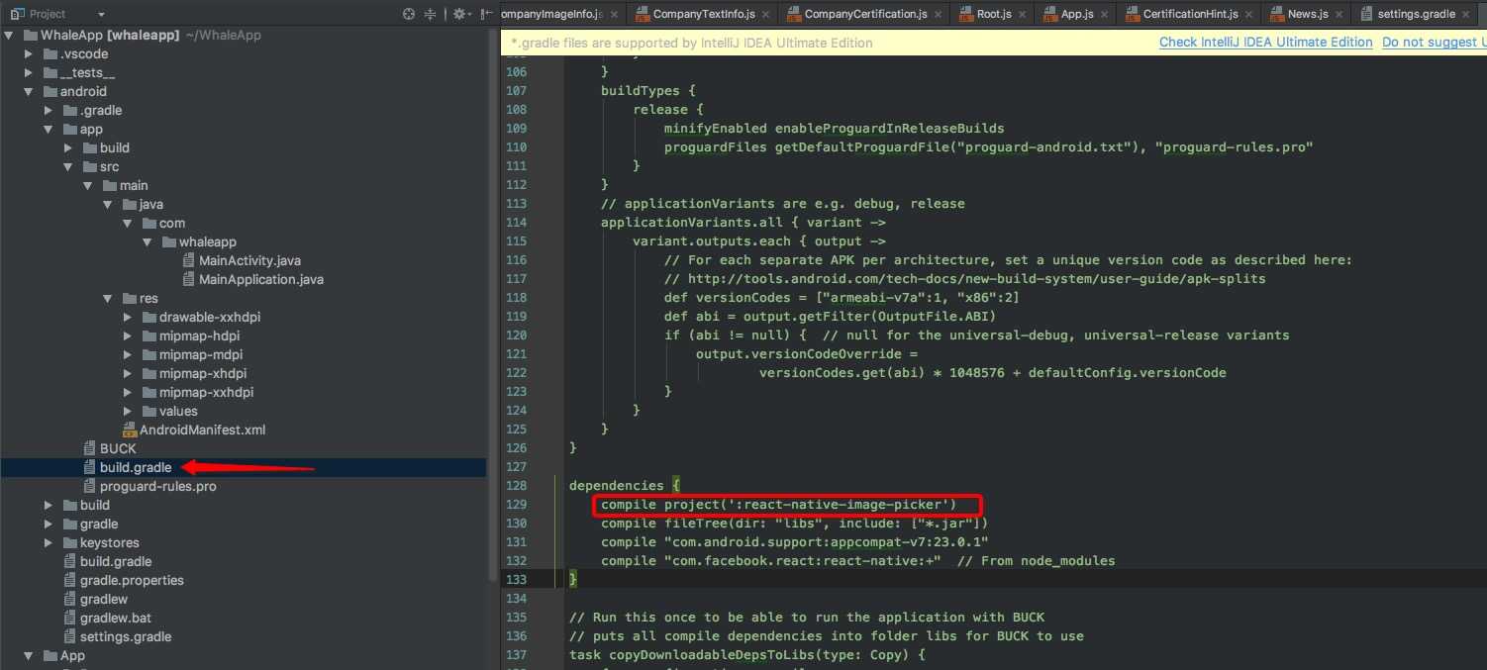
Task: Click line 129 react-native-image-picker code
Action: (x=779, y=505)
